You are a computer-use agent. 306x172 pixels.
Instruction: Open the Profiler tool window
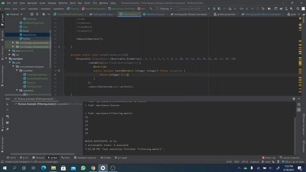click(106, 158)
